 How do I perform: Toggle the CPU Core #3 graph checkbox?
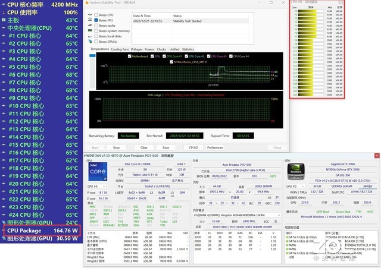point(209,56)
